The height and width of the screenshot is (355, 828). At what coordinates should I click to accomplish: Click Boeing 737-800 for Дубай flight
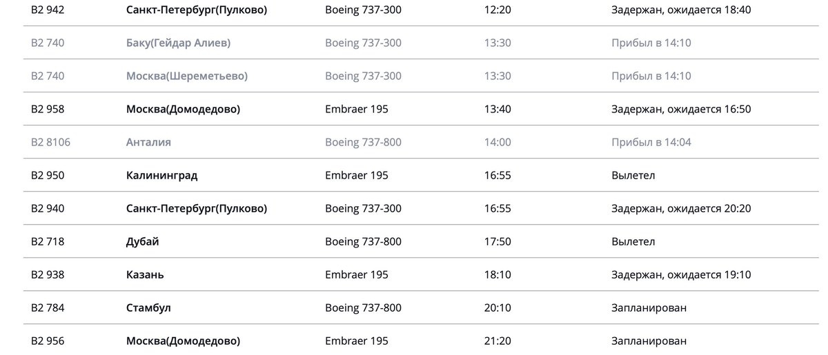pyautogui.click(x=363, y=241)
